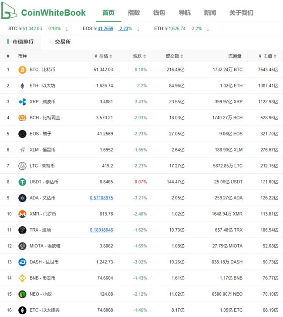Click the NEO coin icon

coord(22,294)
